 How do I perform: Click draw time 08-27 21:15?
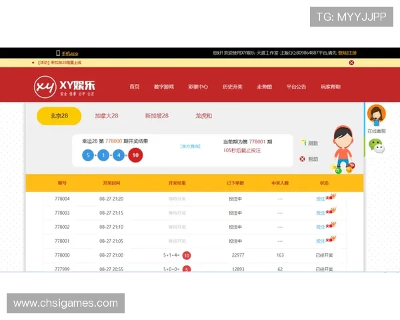tap(111, 213)
